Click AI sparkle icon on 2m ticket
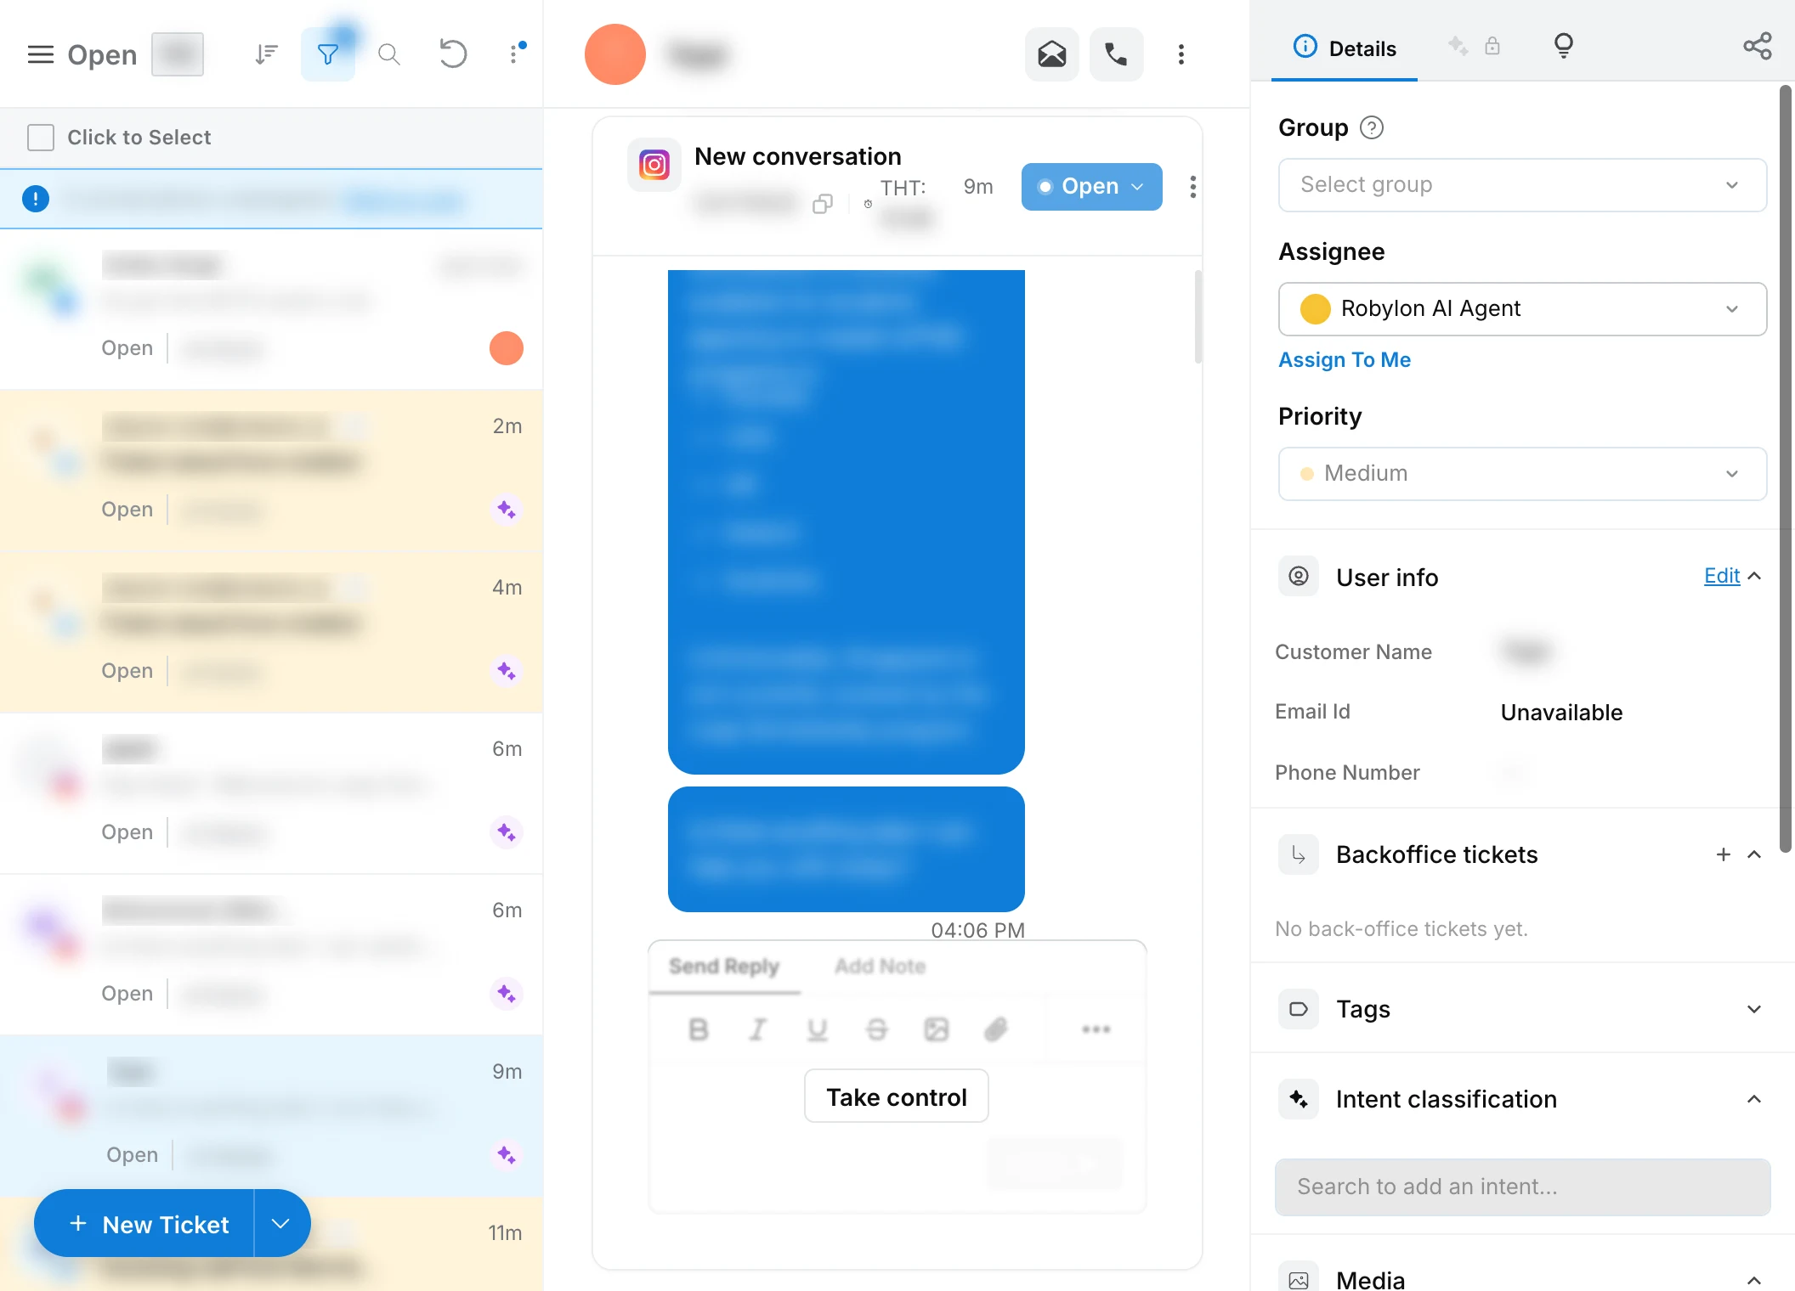 click(506, 510)
